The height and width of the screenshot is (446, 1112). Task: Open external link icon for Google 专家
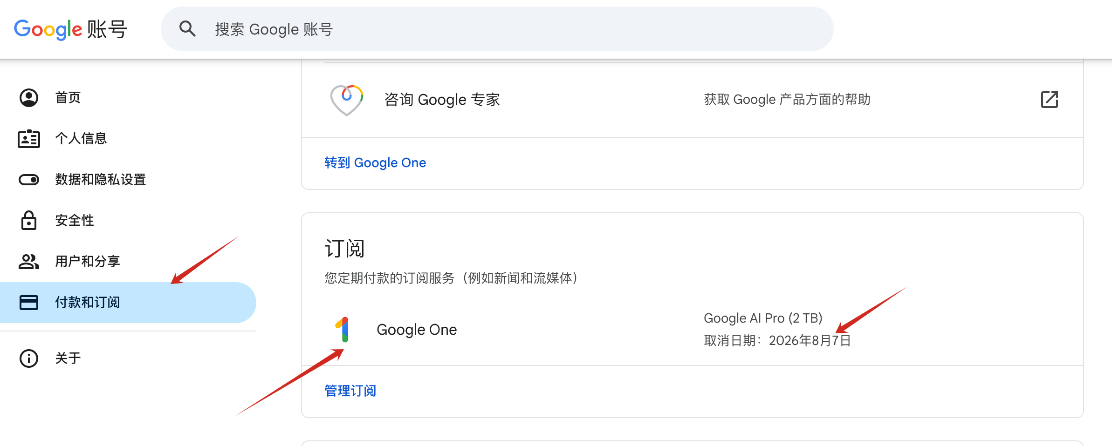[x=1050, y=100]
